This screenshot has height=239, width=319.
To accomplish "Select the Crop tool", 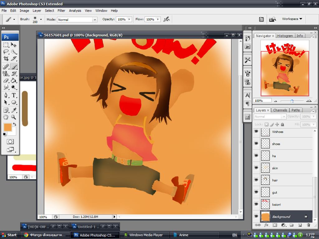I will tap(6, 59).
